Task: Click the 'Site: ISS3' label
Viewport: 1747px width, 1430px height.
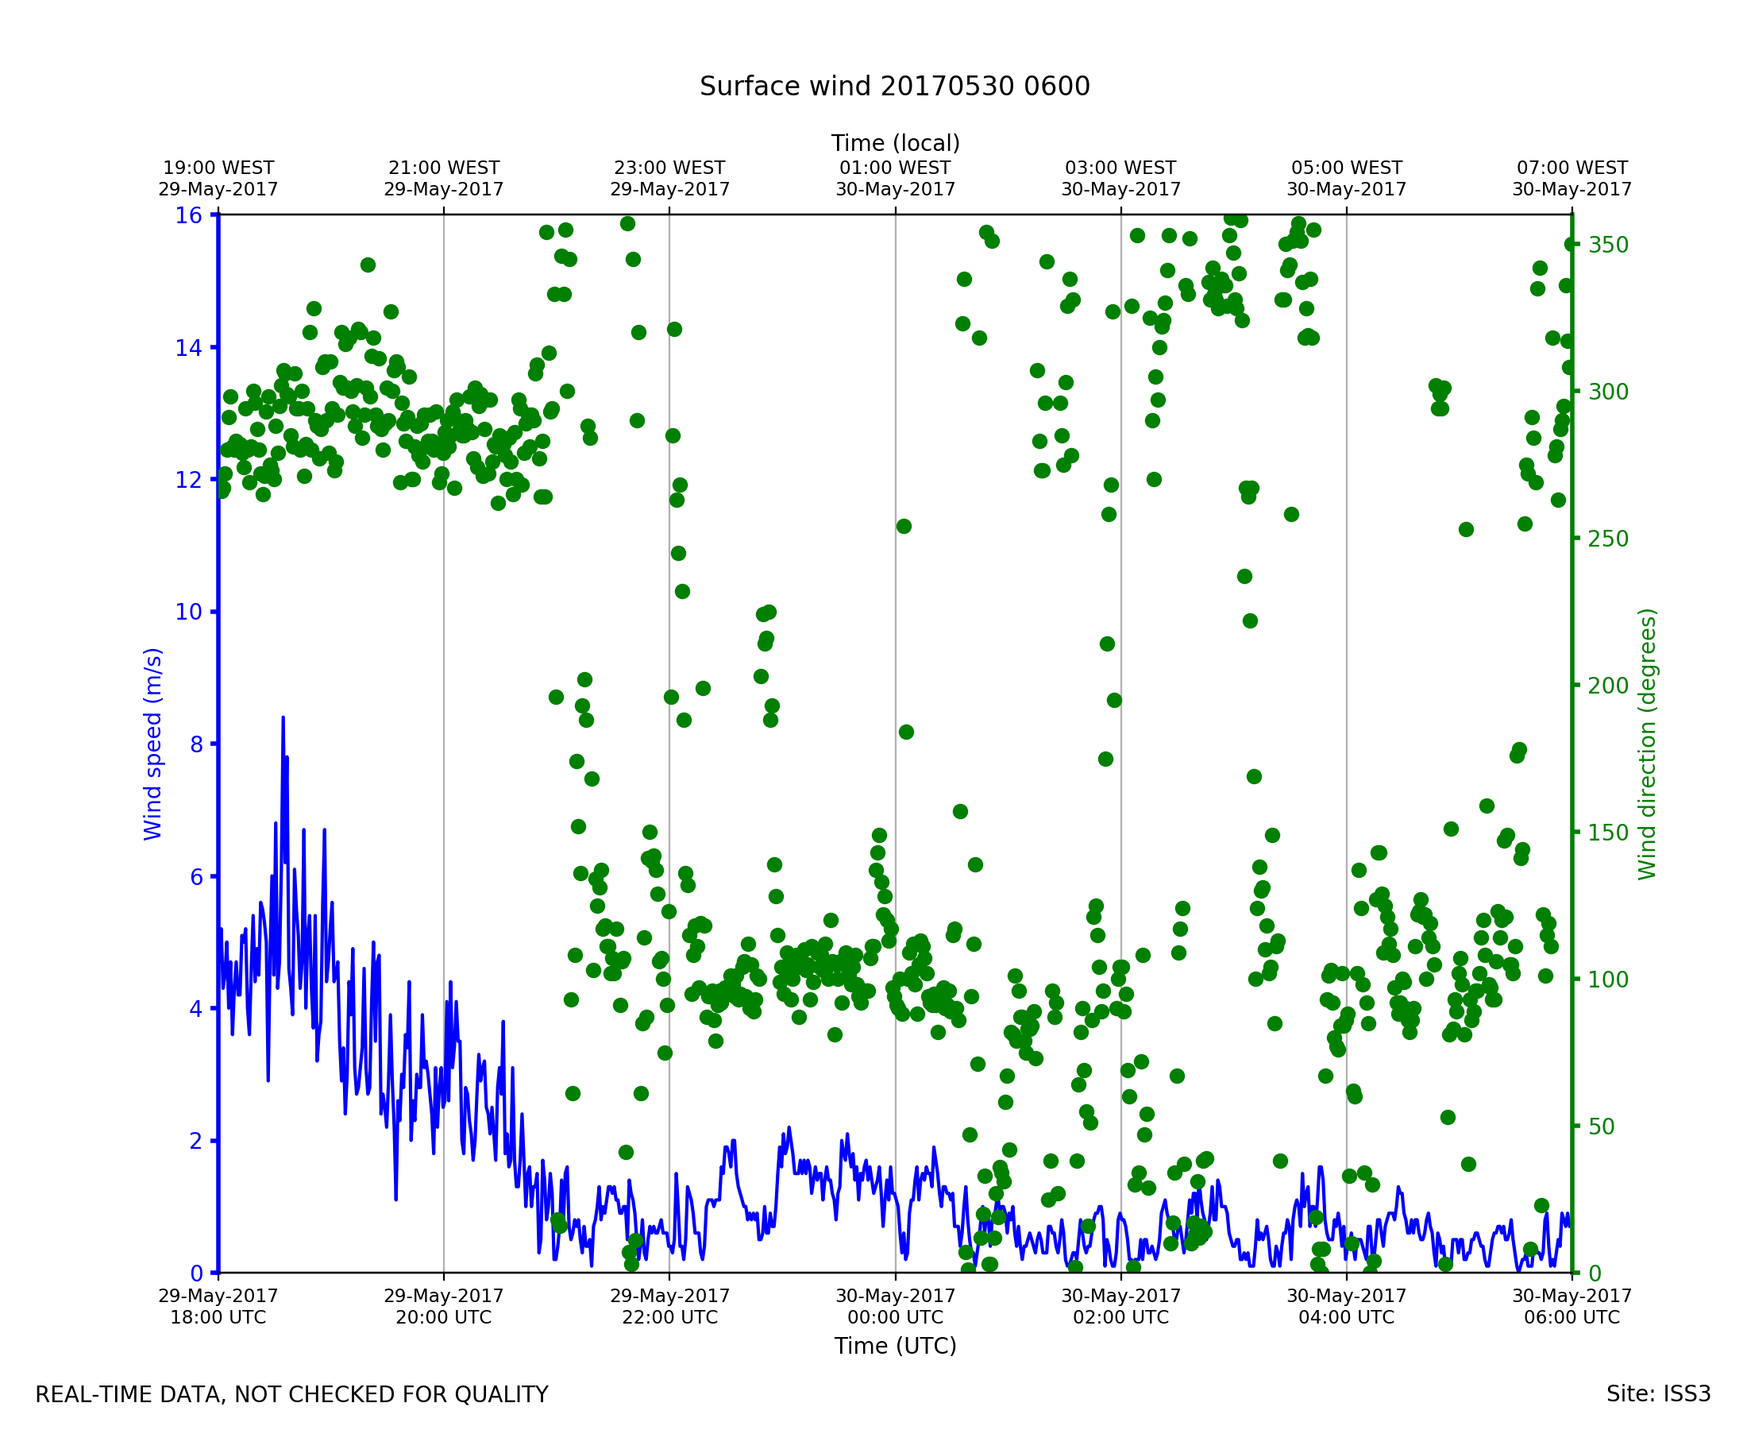Action: click(1658, 1394)
